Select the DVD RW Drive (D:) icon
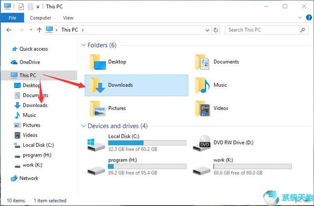 (201, 144)
